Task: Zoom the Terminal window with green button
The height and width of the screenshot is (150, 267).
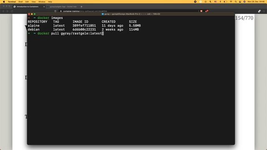Action: [35, 14]
